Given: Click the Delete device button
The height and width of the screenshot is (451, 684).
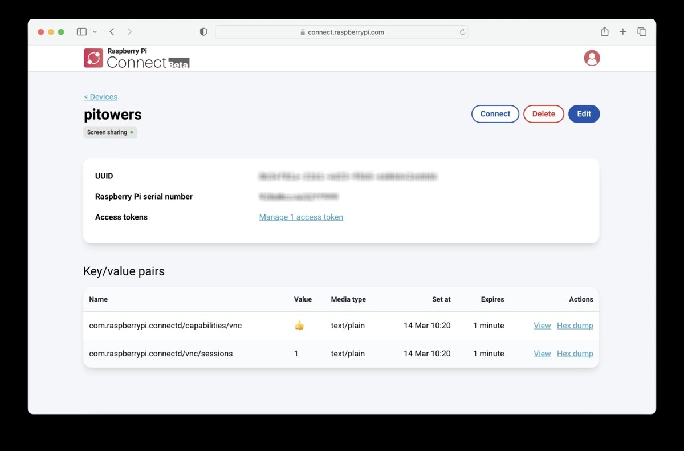Looking at the screenshot, I should tap(544, 114).
